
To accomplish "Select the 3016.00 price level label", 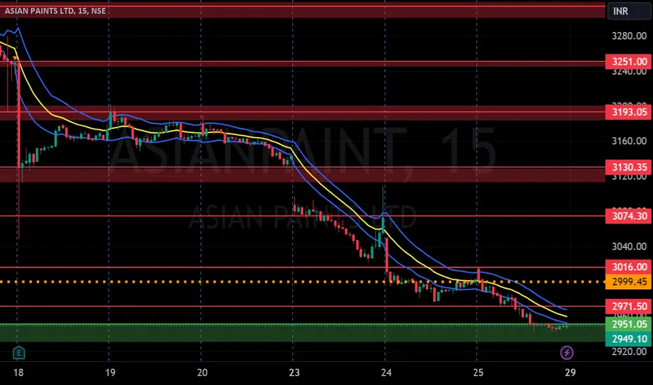I will point(629,267).
